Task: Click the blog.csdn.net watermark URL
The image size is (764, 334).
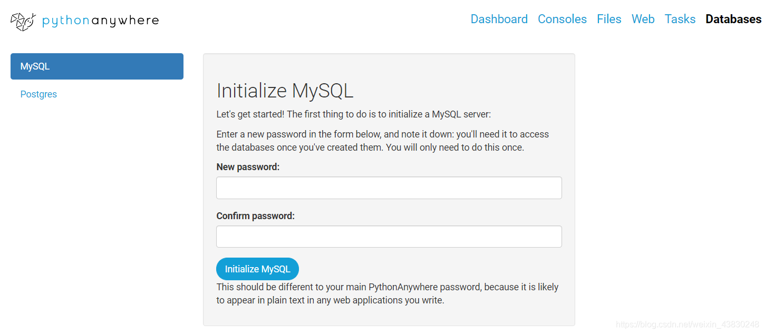Action: tap(688, 324)
